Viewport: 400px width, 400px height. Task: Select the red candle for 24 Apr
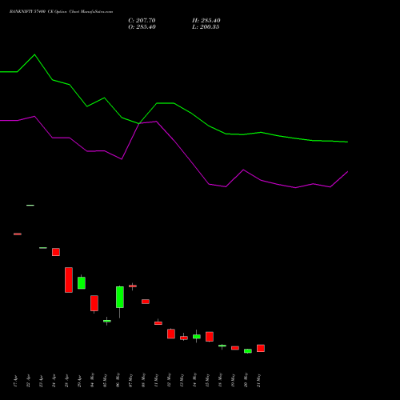pos(56,252)
